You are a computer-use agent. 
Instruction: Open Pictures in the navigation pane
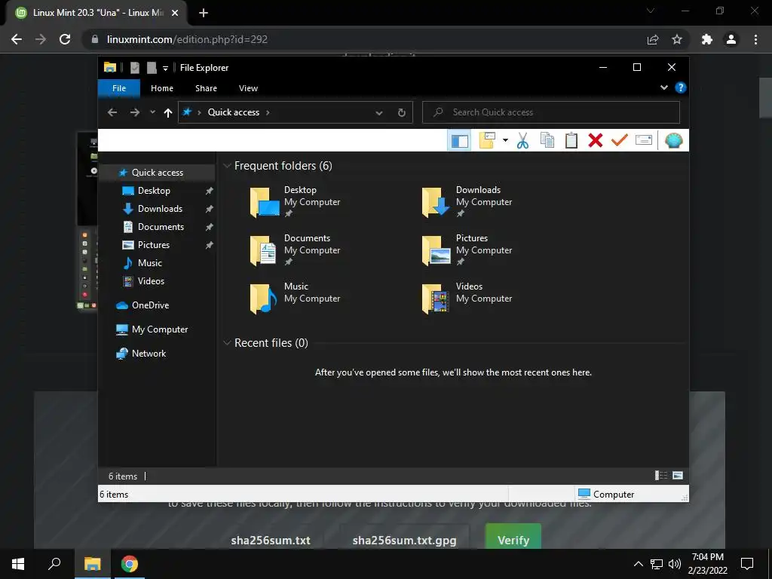[154, 245]
